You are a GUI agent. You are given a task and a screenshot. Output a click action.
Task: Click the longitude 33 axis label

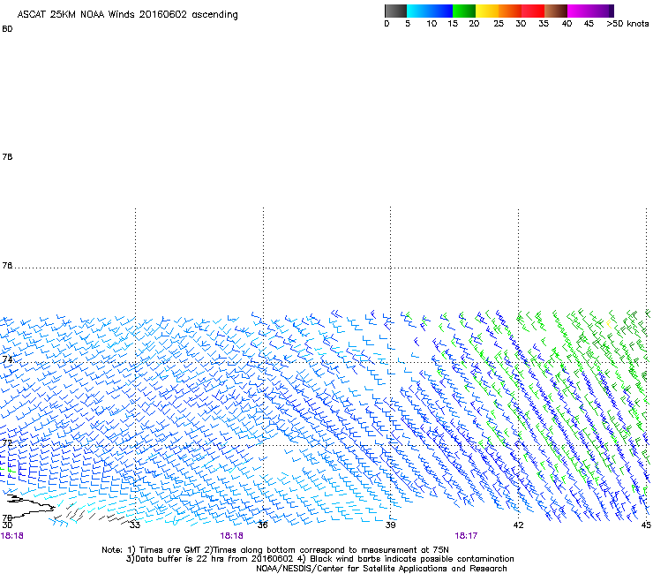point(134,525)
